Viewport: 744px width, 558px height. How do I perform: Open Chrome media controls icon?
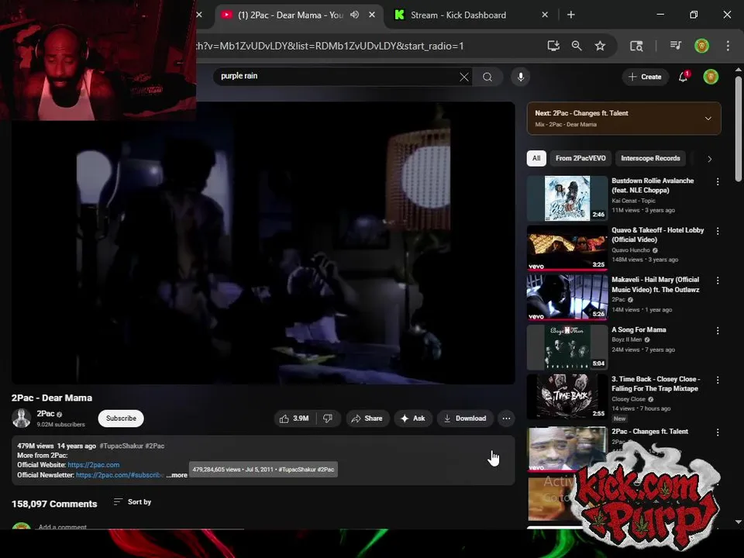tap(675, 46)
